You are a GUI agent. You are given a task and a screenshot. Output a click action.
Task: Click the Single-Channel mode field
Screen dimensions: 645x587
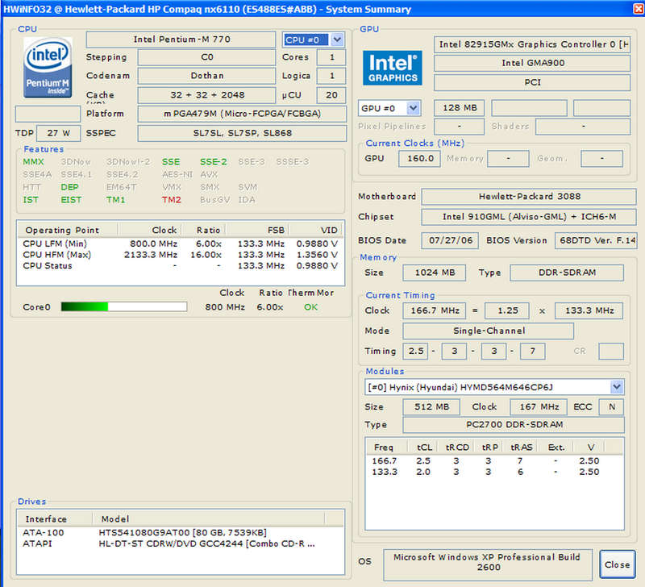[489, 331]
